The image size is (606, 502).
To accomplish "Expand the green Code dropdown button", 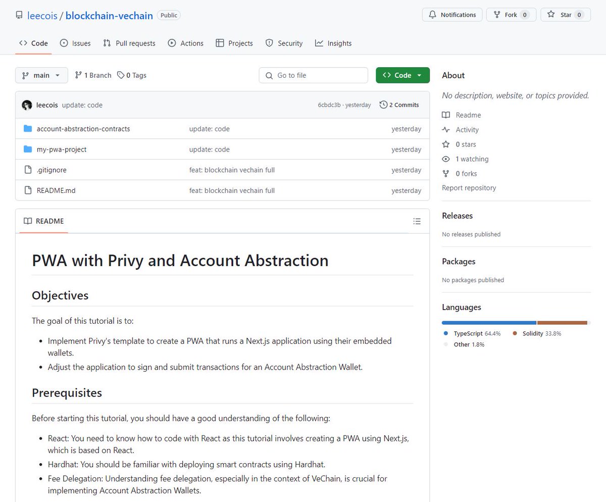I will tap(402, 75).
